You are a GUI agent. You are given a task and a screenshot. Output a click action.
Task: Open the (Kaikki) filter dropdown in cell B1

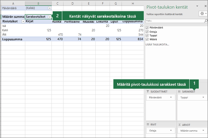coord(50,8)
